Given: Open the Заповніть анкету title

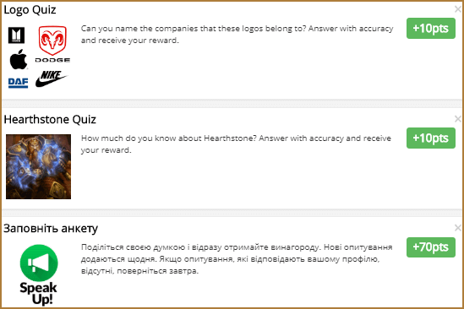Looking at the screenshot, I should (x=51, y=229).
